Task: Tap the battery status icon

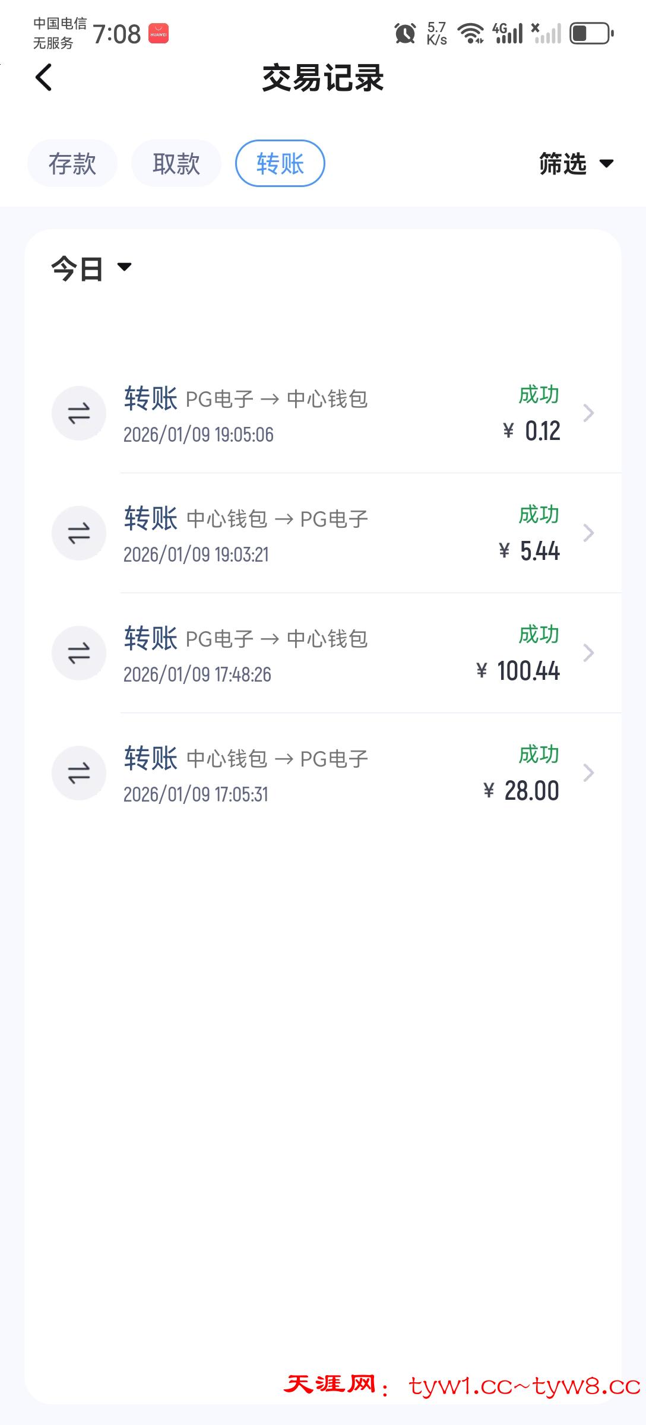Action: click(x=591, y=33)
